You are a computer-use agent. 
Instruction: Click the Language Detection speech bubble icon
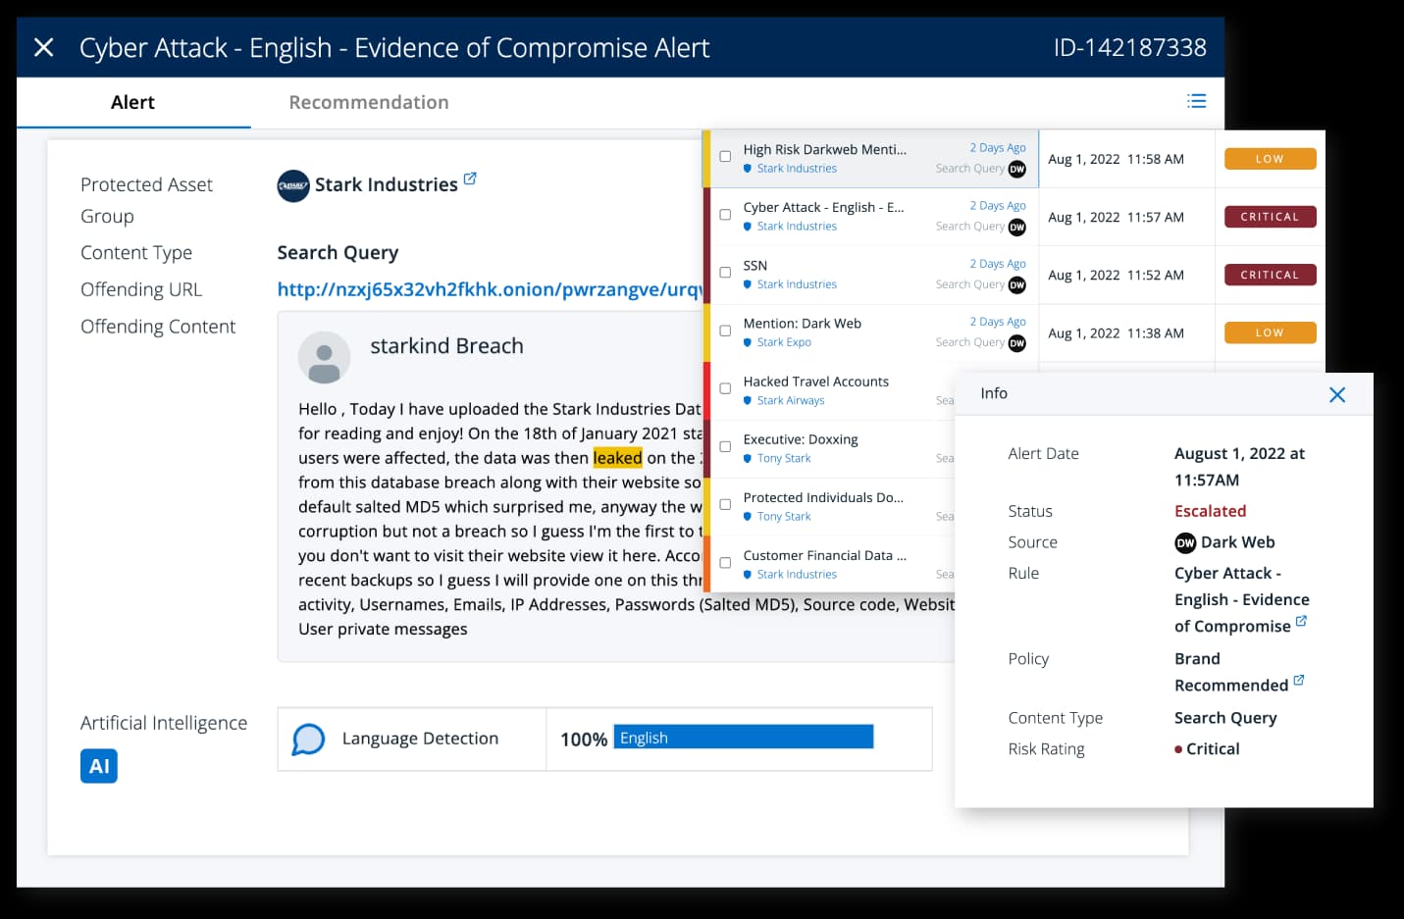coord(308,739)
